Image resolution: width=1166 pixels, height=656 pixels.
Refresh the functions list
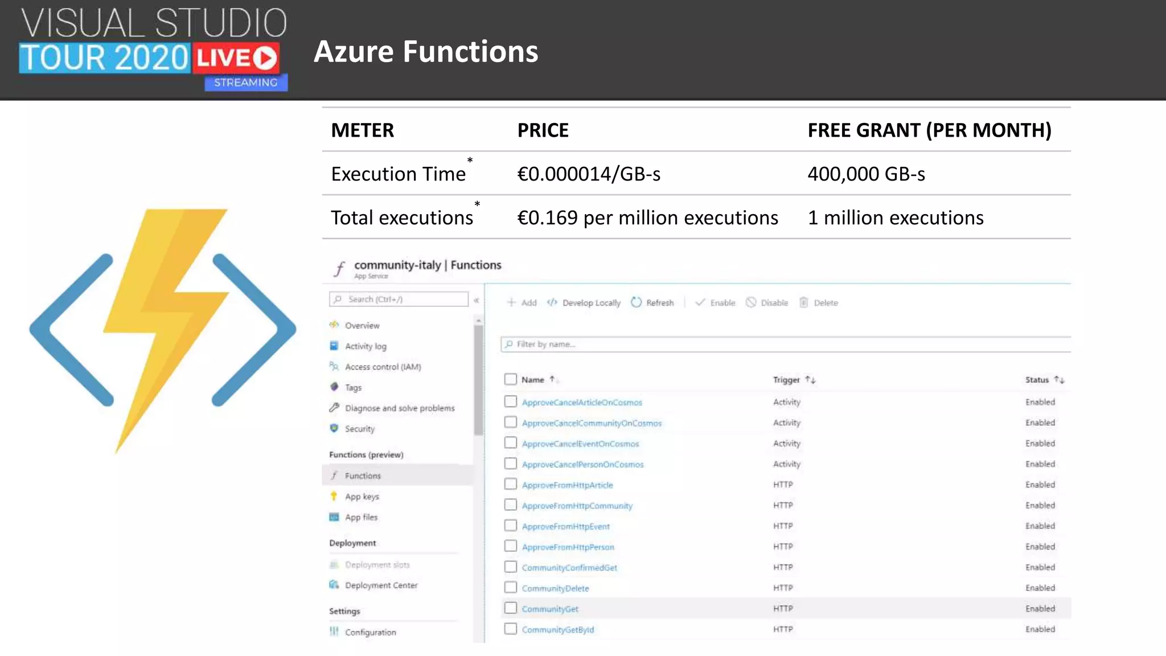652,302
